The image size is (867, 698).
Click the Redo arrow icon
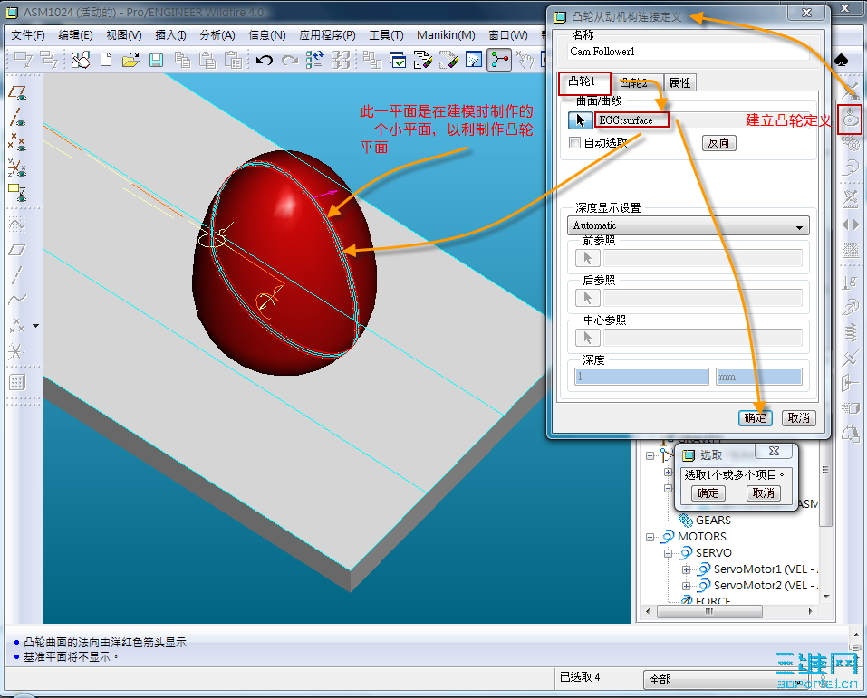[x=290, y=60]
